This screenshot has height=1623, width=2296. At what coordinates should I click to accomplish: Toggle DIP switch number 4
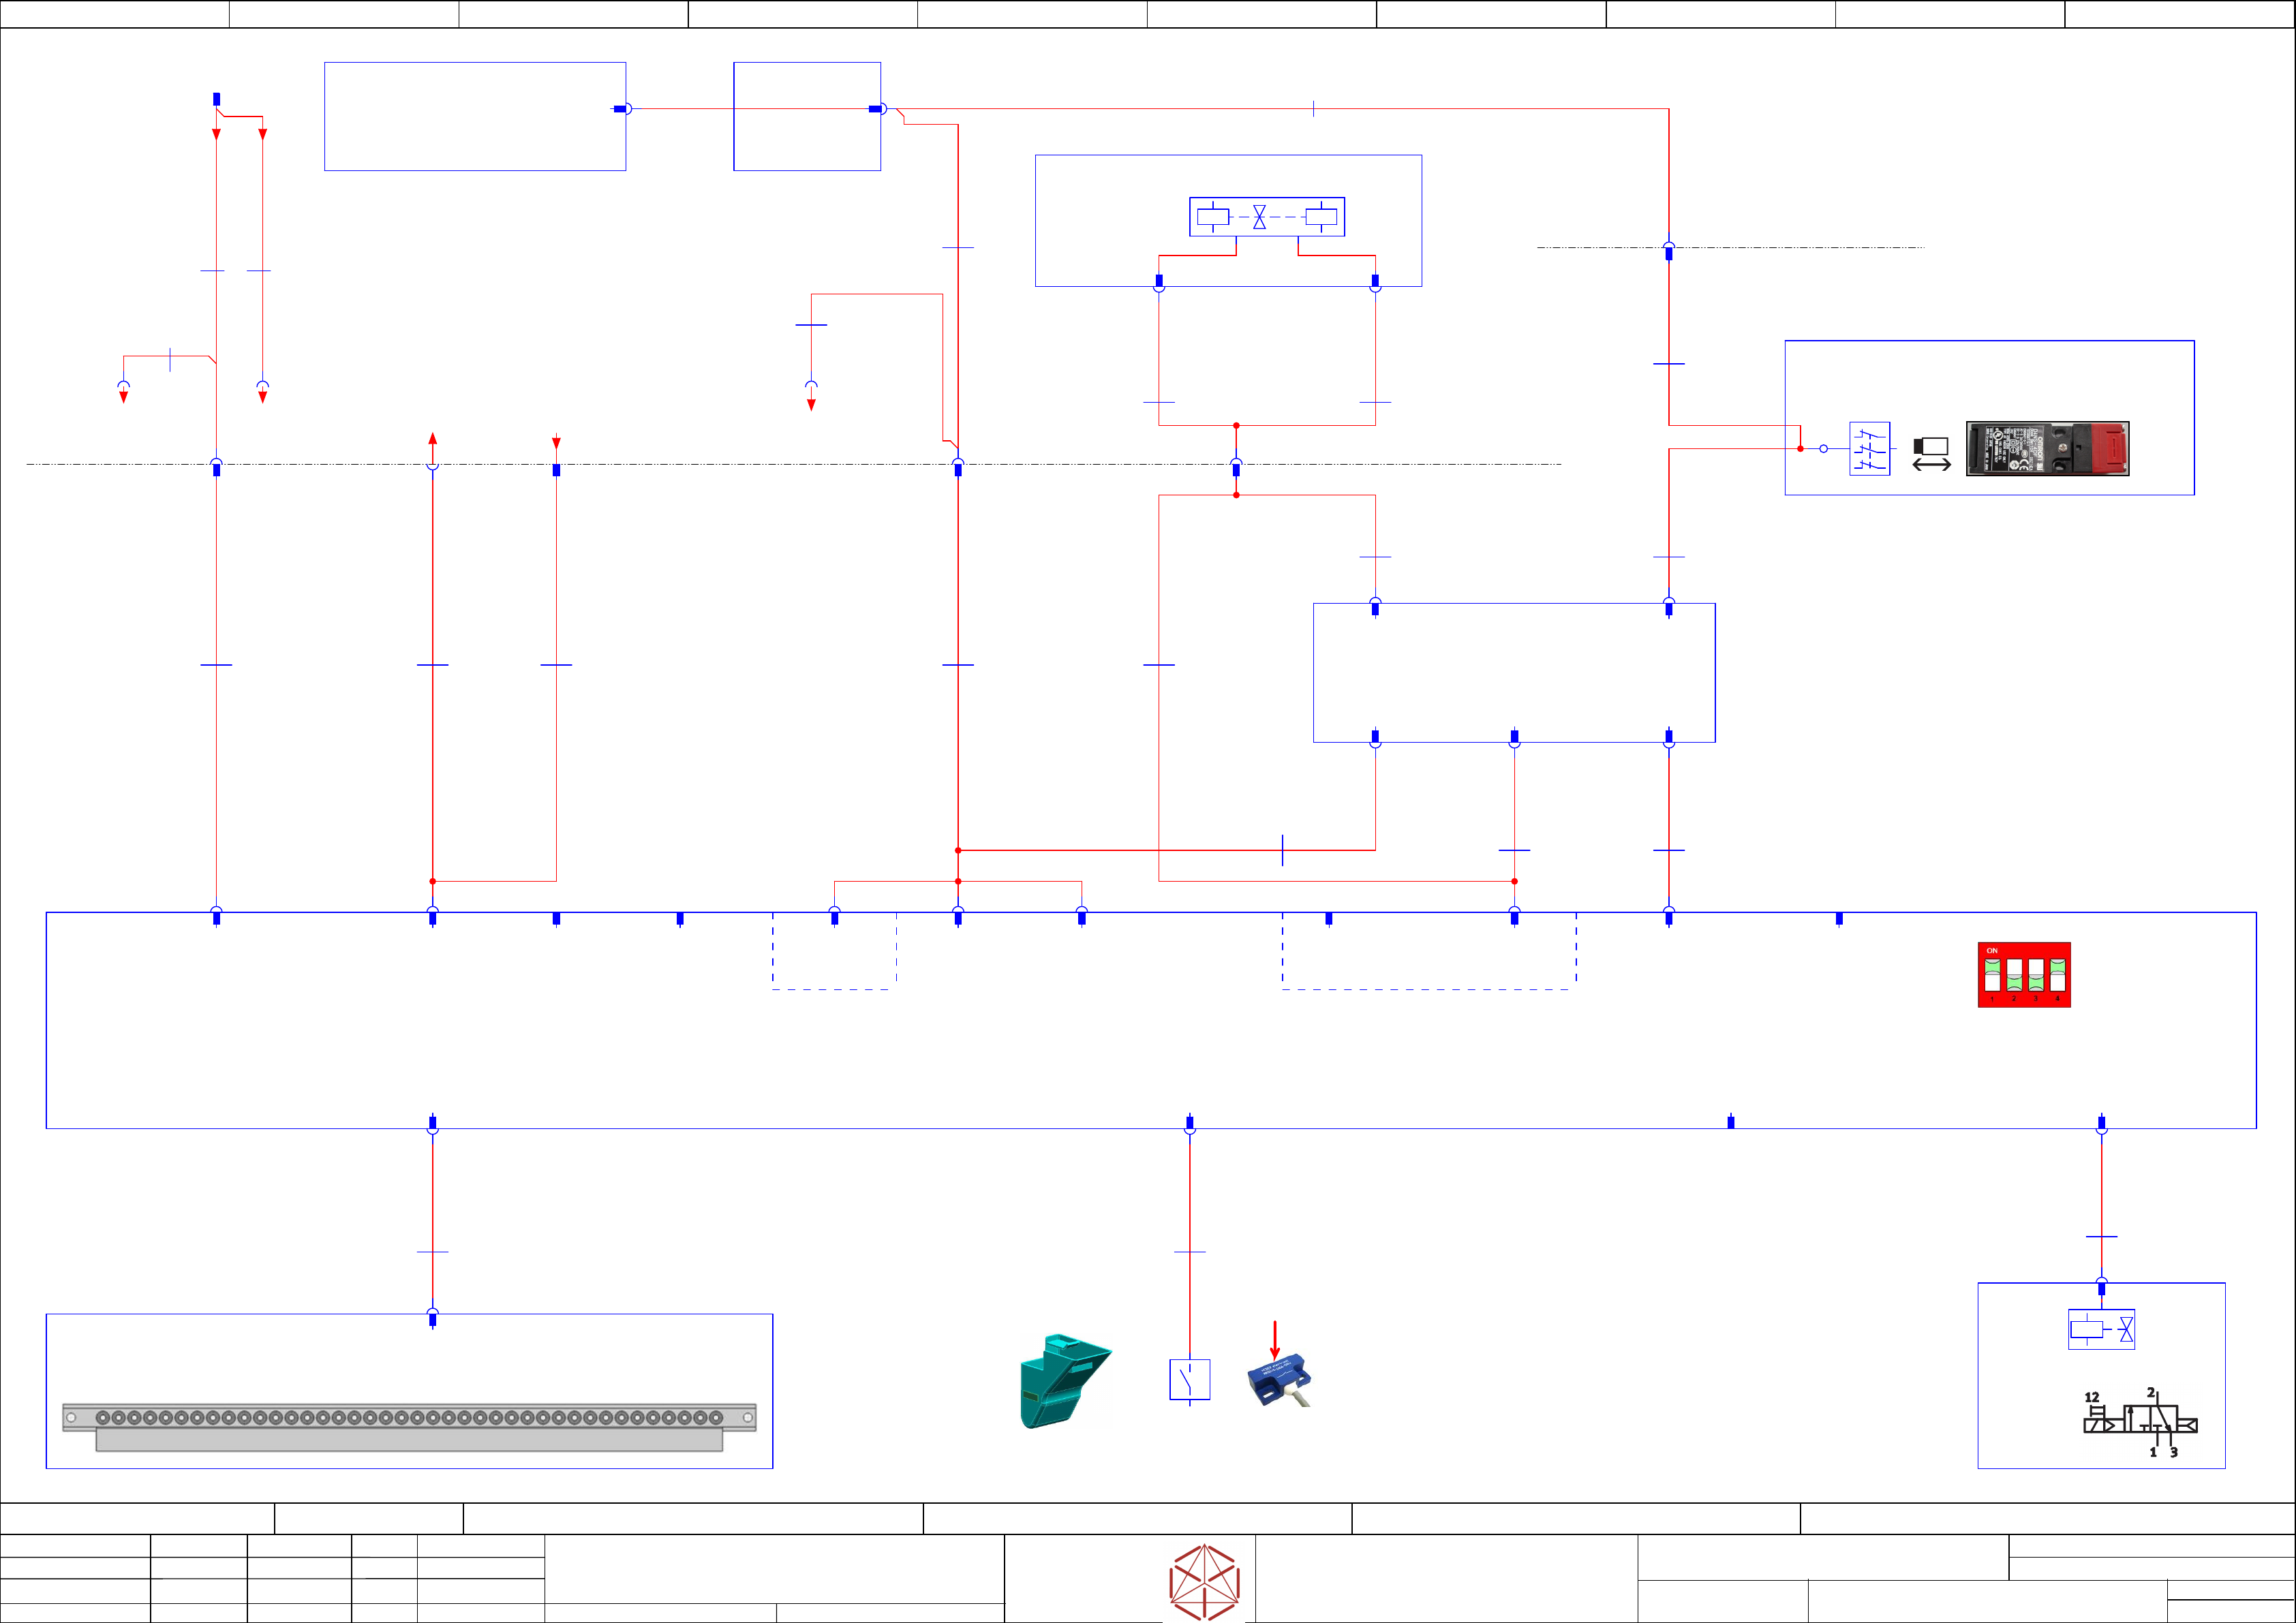(x=2057, y=975)
